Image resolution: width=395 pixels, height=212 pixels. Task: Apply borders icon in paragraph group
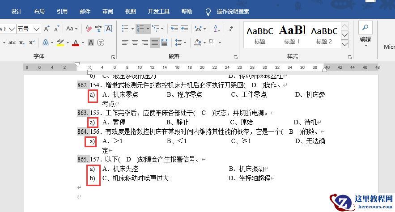click(212, 42)
